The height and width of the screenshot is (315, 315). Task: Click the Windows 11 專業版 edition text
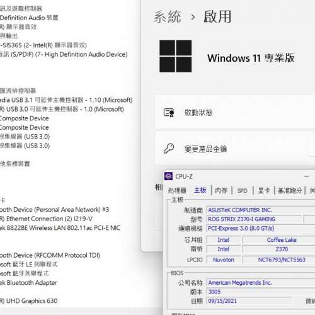click(x=251, y=58)
